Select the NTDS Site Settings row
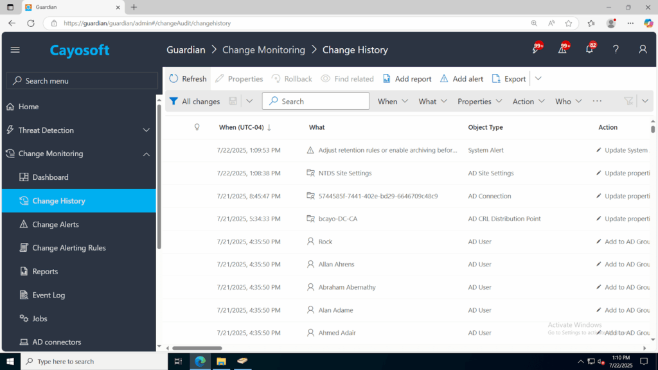Viewport: 658px width, 370px height. (x=406, y=173)
